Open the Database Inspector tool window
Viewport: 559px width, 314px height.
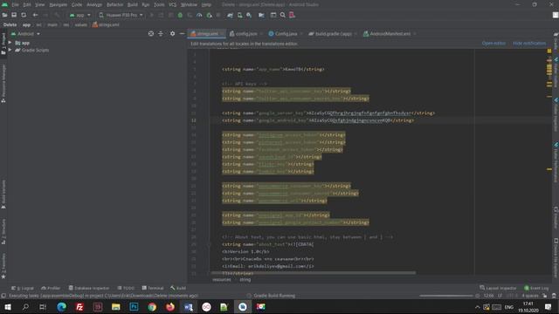(89, 288)
